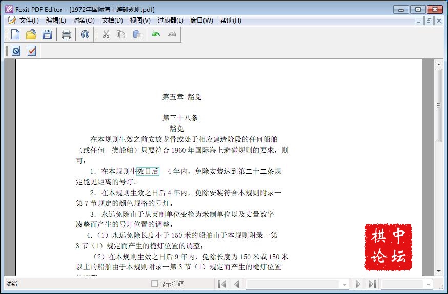Viewport: 448px width, 294px height.
Task: Click the vertical scrollbar thumb
Action: (x=439, y=106)
